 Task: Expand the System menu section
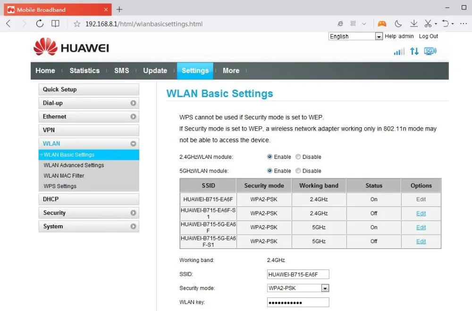pyautogui.click(x=89, y=226)
